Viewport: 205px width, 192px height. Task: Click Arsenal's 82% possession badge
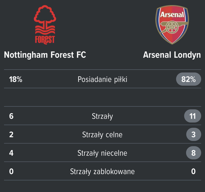pos(189,79)
